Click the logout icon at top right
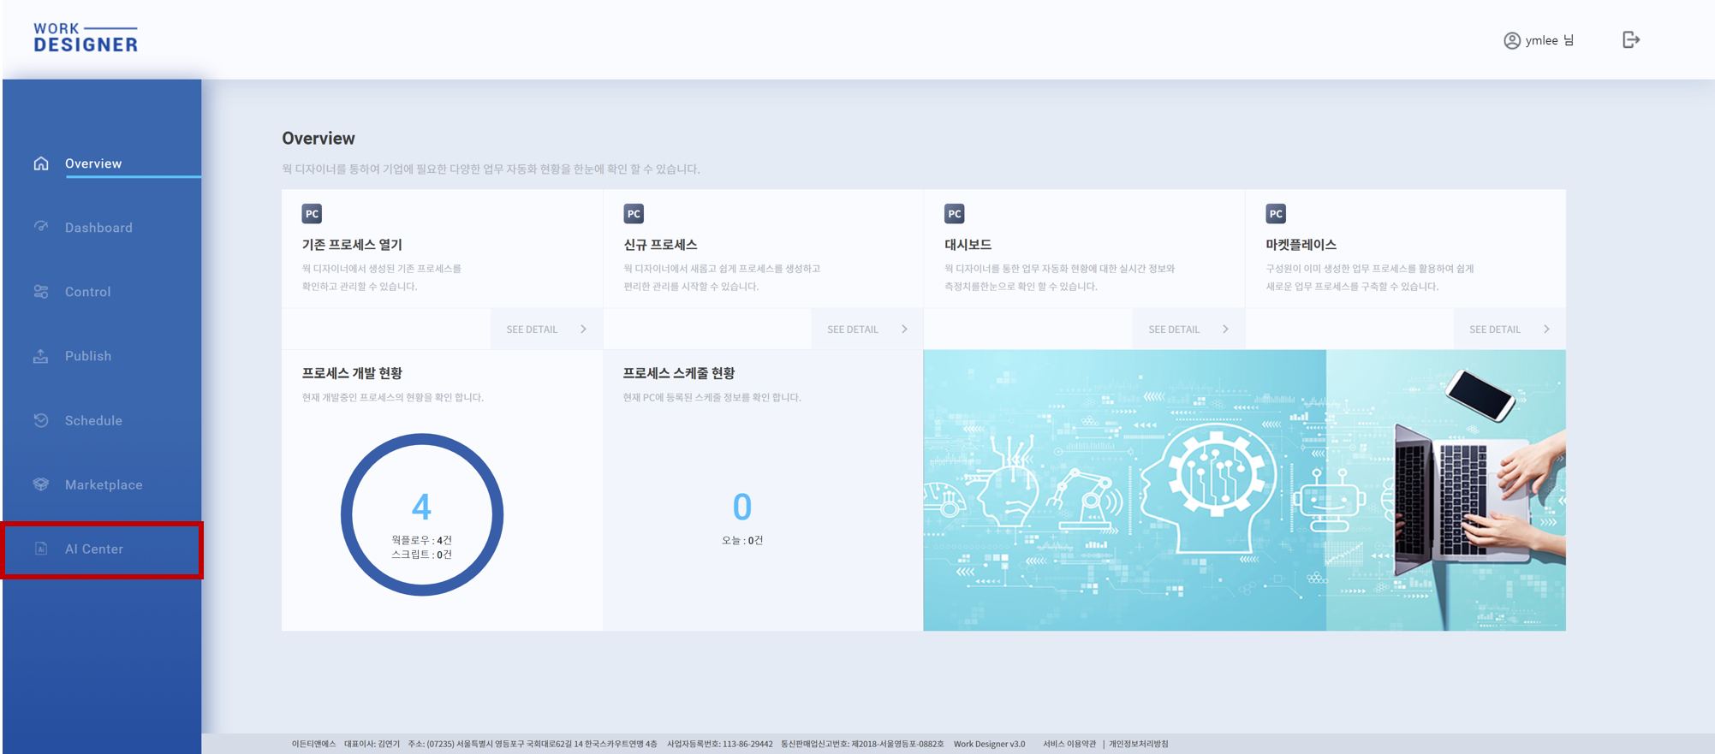This screenshot has width=1715, height=754. [x=1631, y=39]
